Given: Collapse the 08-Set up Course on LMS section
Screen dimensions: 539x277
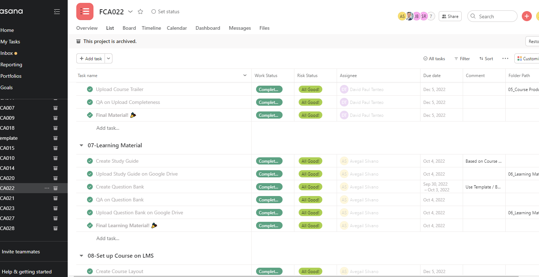Looking at the screenshot, I should [81, 256].
